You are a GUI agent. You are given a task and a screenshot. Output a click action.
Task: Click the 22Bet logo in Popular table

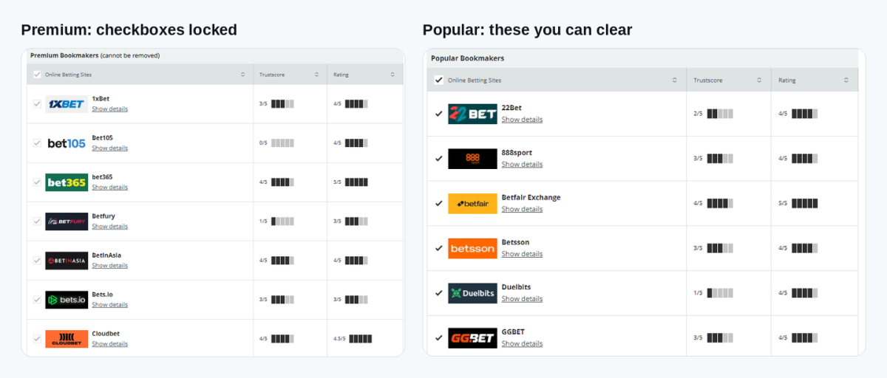point(472,114)
